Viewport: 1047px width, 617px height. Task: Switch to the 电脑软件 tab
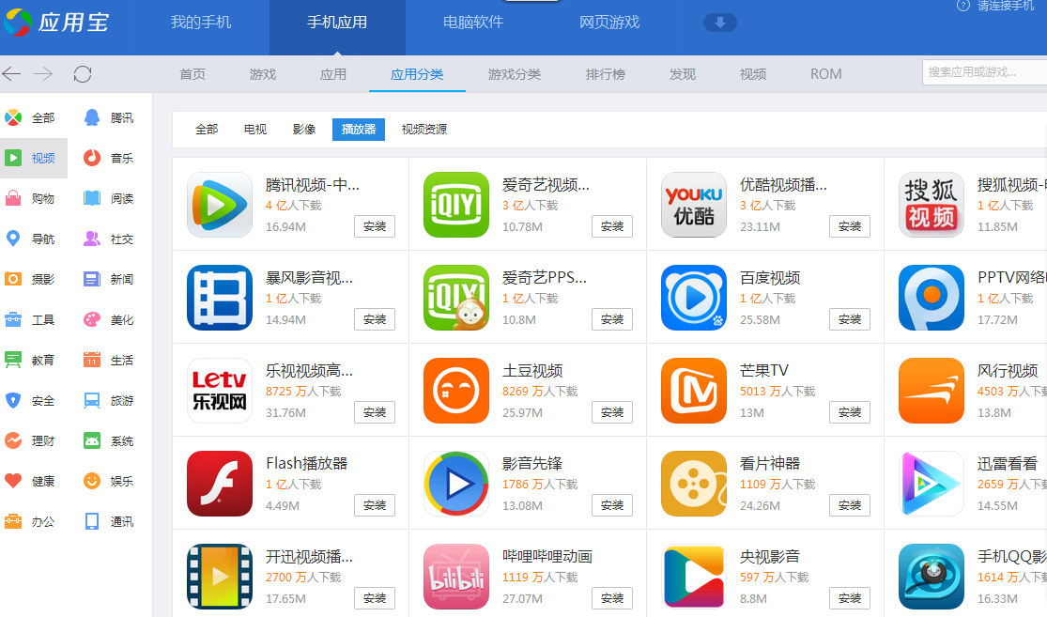473,23
